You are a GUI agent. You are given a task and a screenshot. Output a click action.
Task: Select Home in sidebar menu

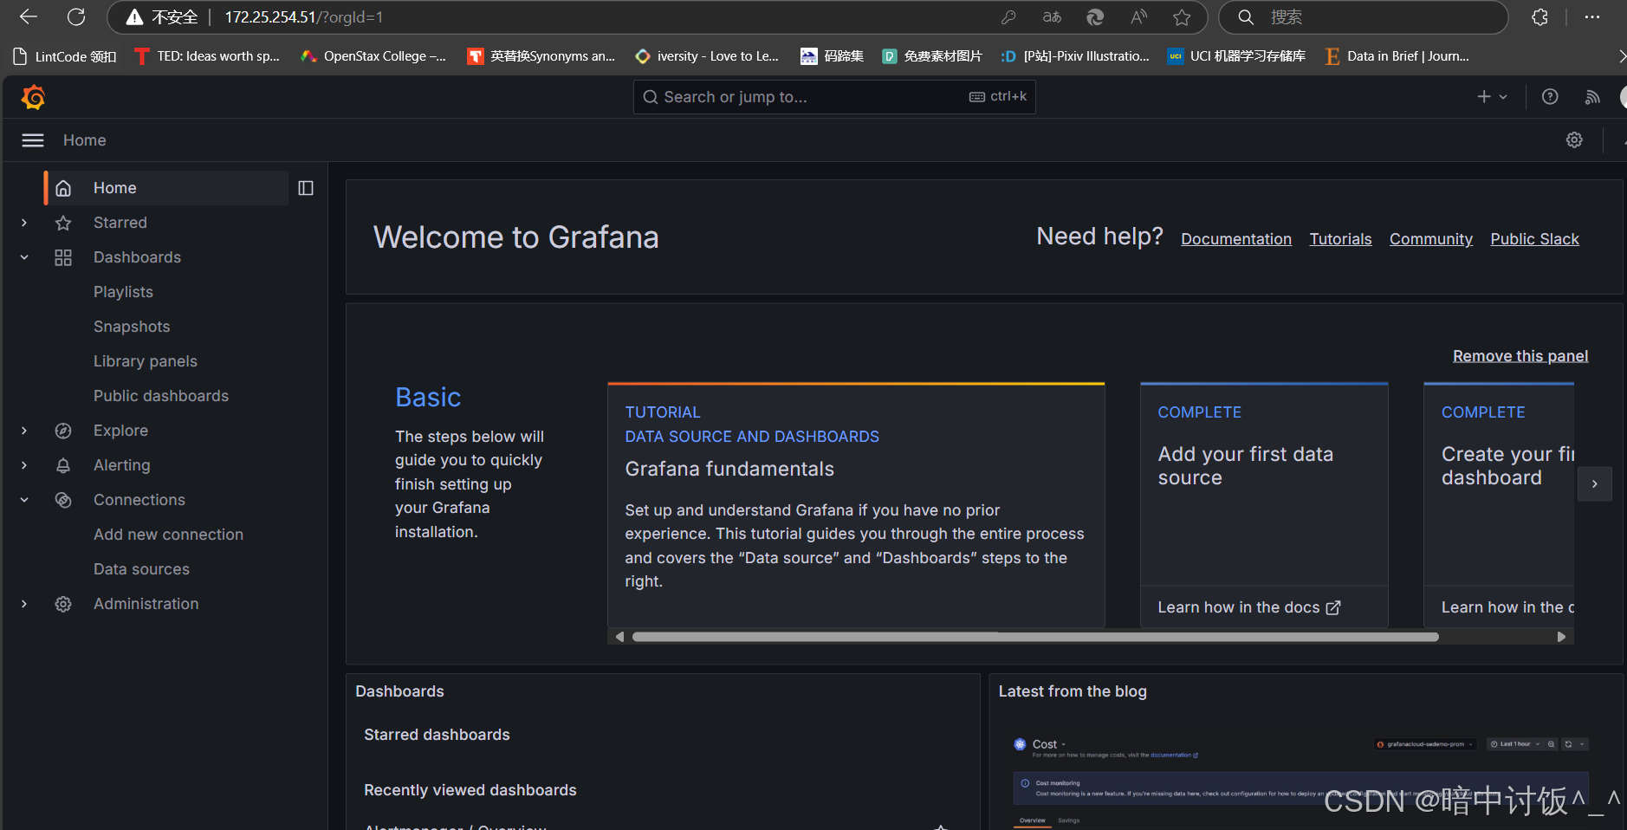pyautogui.click(x=166, y=188)
